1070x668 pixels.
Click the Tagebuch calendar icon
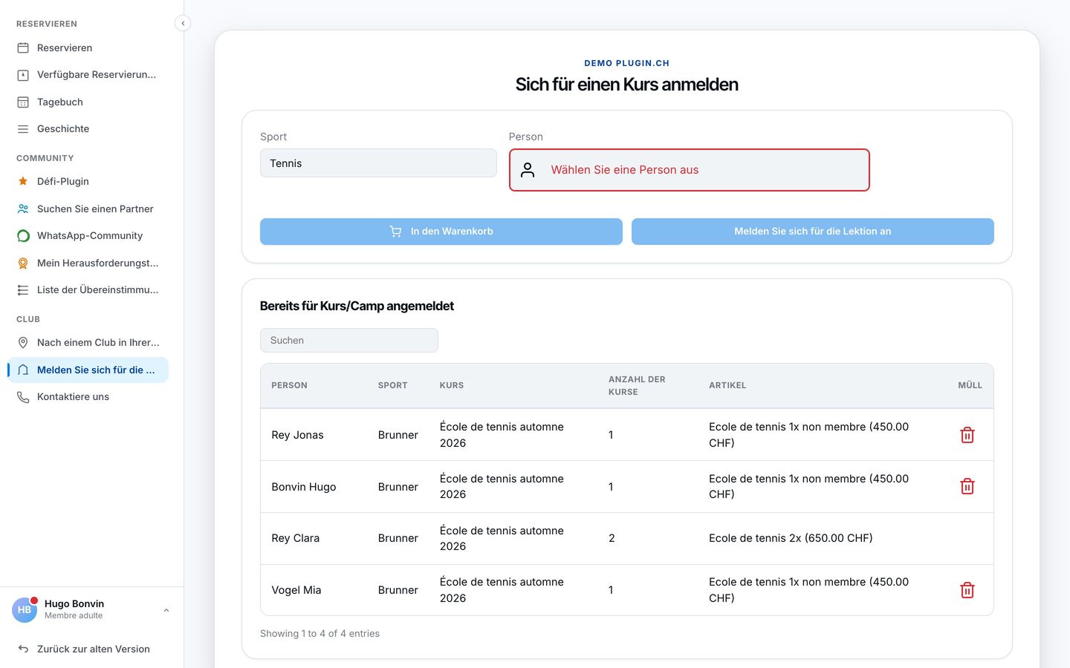point(23,102)
